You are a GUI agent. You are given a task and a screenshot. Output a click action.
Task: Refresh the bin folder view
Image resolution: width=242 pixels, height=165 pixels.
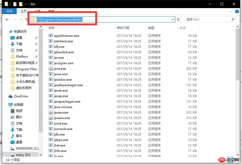[x=178, y=20]
